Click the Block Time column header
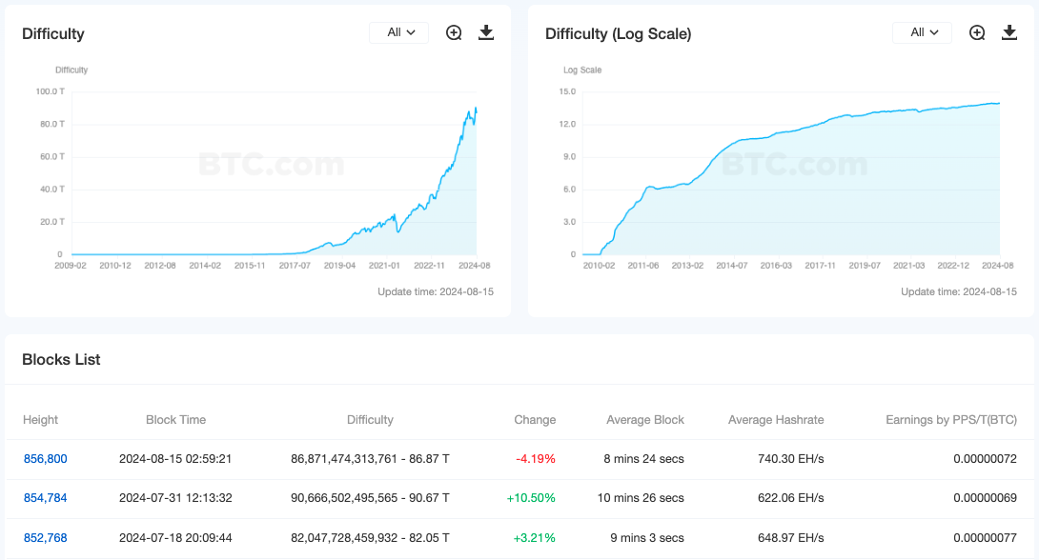Viewport: 1039px width, 560px height. [x=175, y=420]
